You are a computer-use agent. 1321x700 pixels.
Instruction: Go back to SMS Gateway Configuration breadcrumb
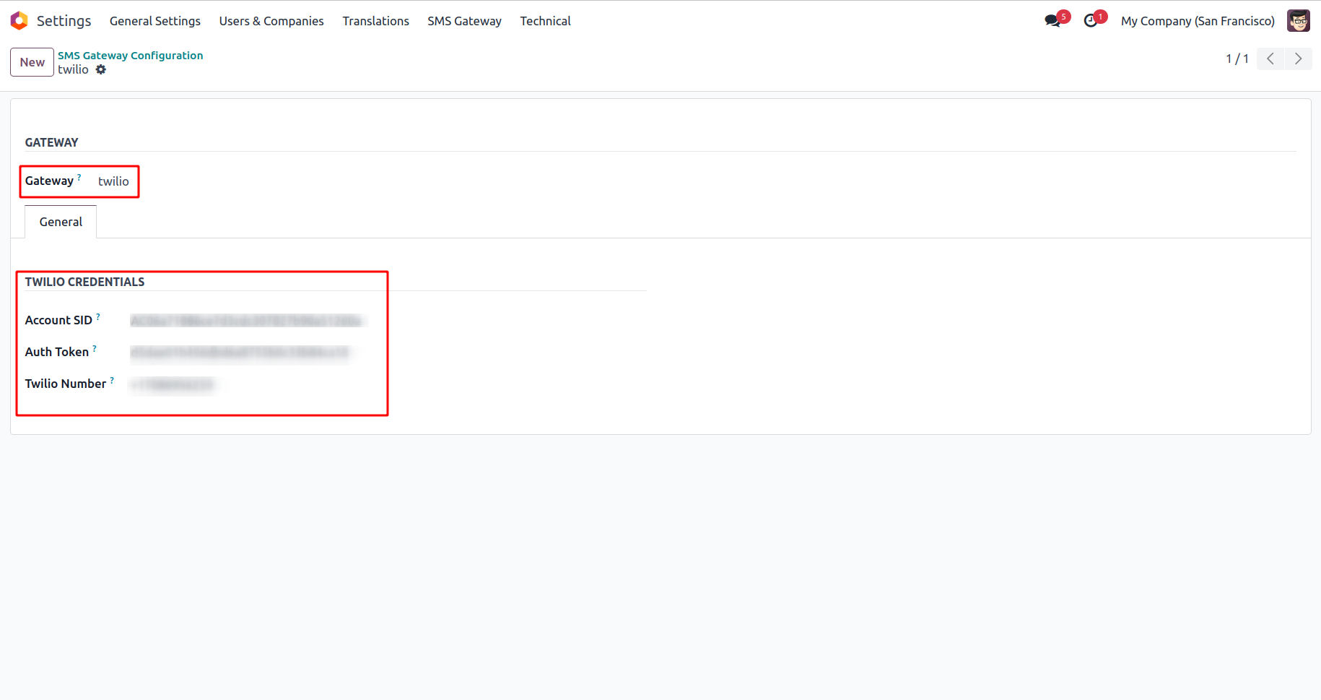pos(131,55)
